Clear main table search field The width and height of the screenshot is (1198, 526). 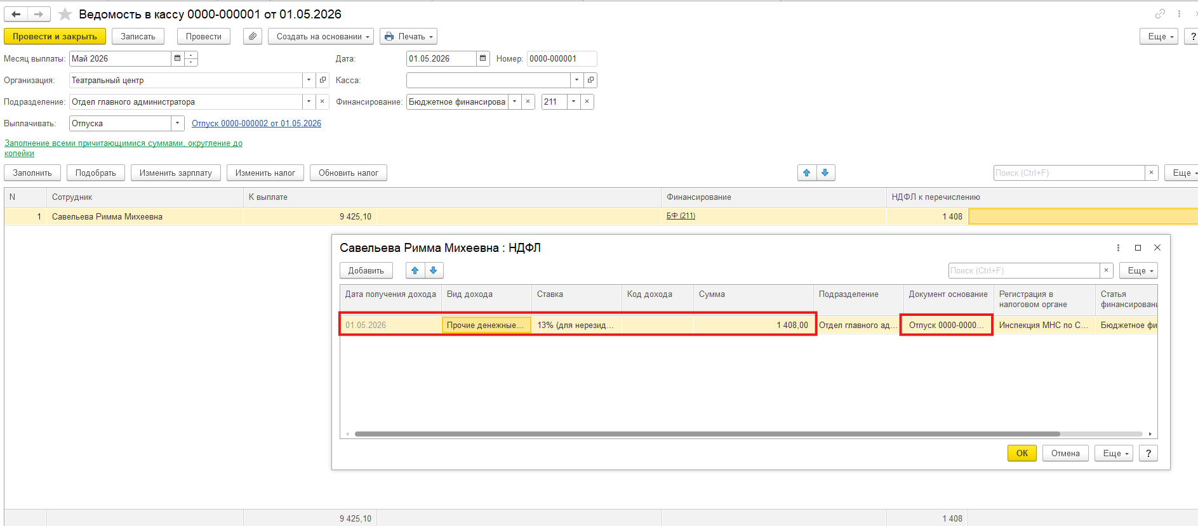pyautogui.click(x=1152, y=173)
